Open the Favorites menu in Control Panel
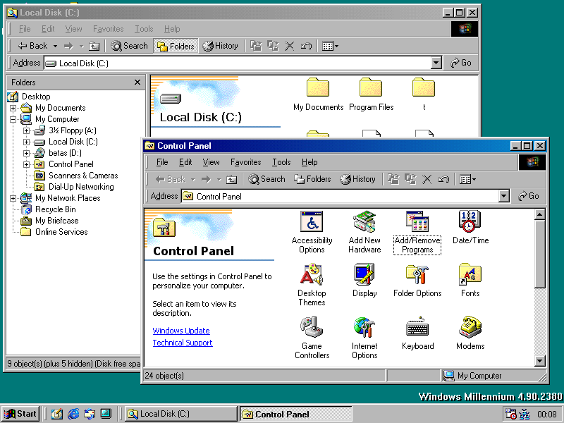 (245, 162)
